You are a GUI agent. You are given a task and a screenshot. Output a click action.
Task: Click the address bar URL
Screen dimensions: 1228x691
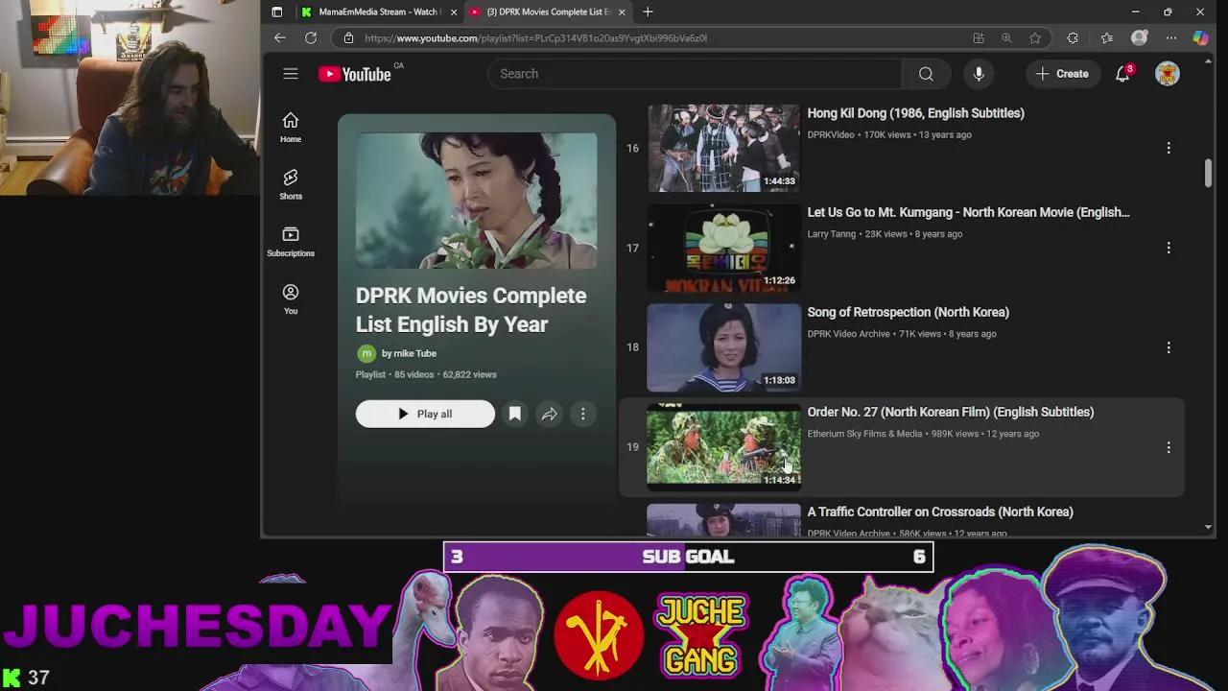[x=535, y=38]
